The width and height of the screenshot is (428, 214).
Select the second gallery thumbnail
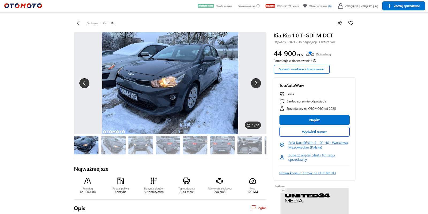113,145
